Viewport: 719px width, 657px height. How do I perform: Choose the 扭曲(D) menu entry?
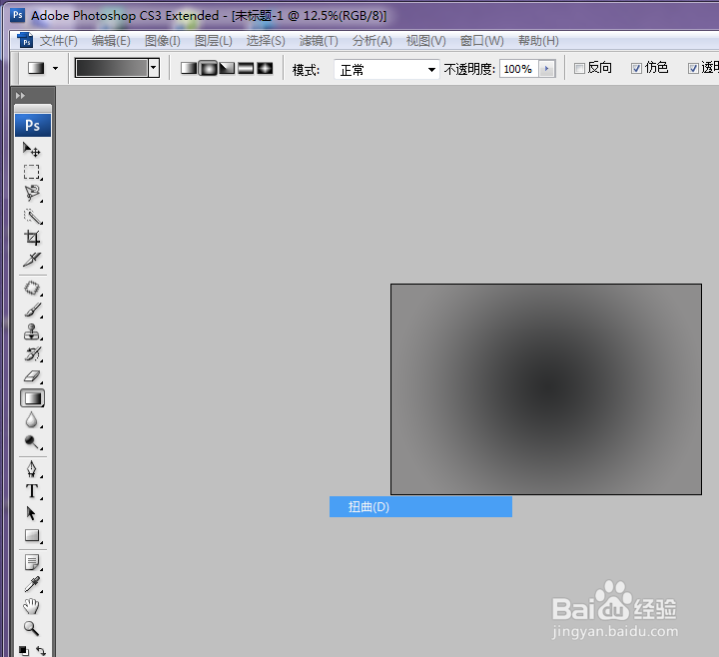421,506
